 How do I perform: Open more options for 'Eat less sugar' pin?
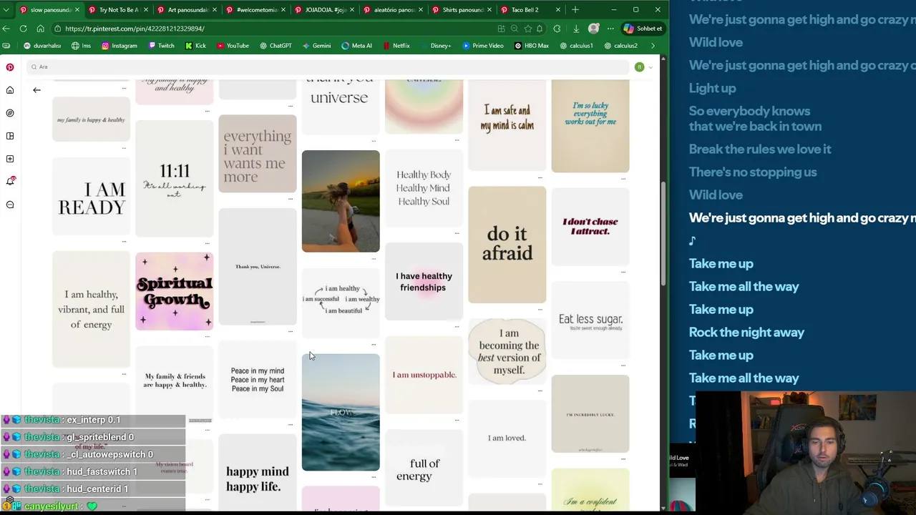(623, 365)
